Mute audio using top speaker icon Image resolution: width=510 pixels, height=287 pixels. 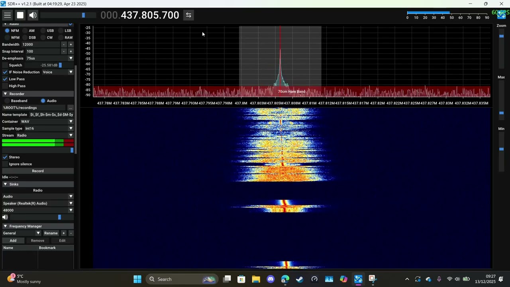tap(33, 15)
